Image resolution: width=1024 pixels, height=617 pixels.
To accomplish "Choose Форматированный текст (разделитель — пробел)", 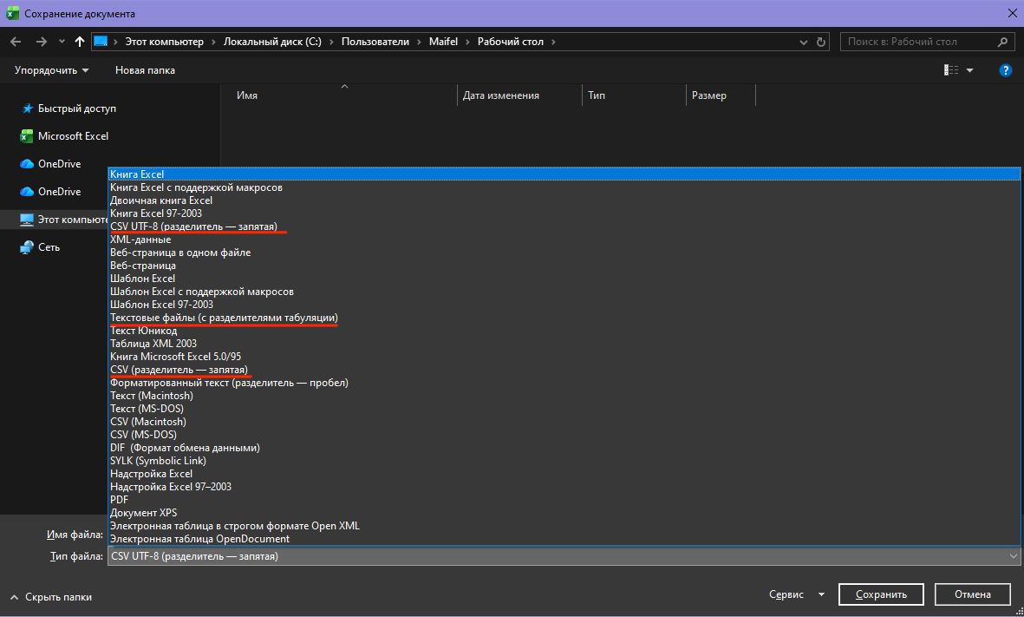I will click(564, 383).
